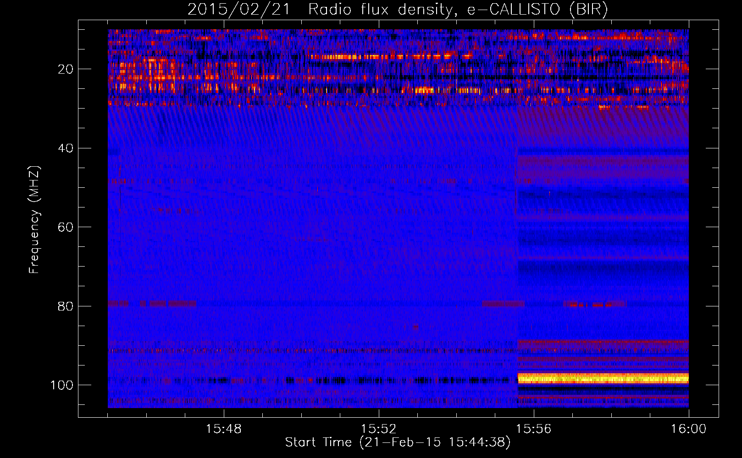742x458 pixels.
Task: Click the 60 MHz frequency tick label
Action: (x=66, y=227)
